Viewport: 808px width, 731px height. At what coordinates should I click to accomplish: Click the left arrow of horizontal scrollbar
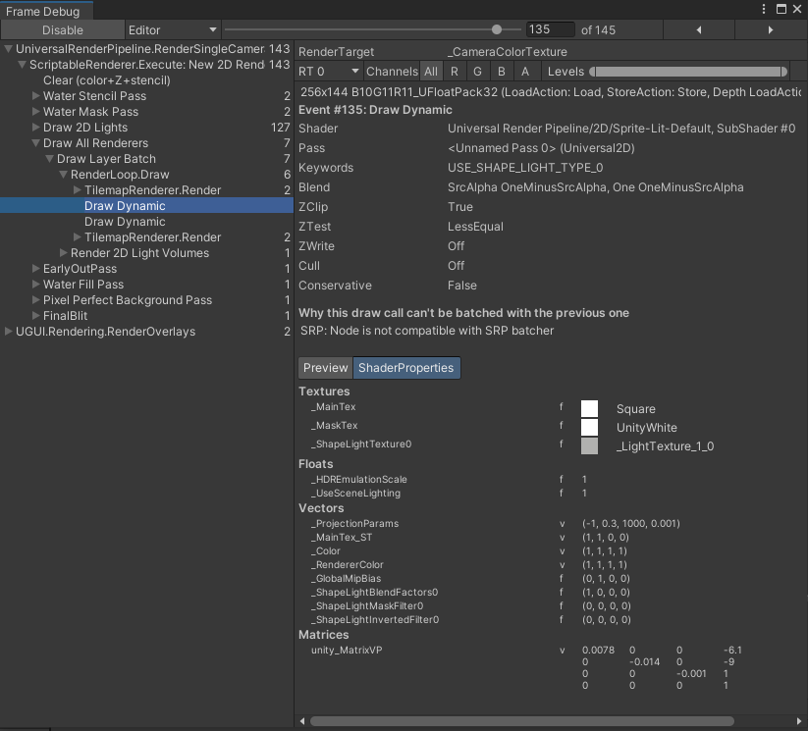[x=302, y=721]
